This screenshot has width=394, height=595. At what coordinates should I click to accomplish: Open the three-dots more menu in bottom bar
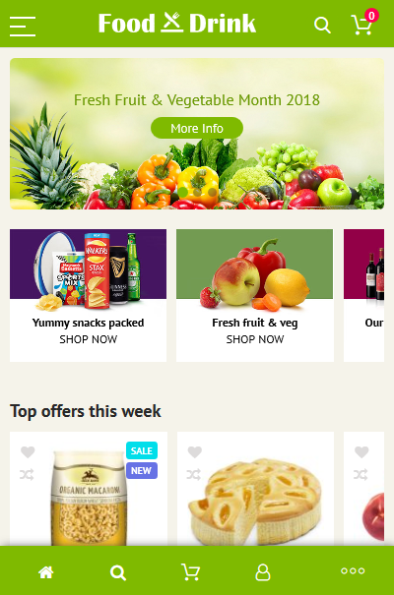(x=353, y=570)
